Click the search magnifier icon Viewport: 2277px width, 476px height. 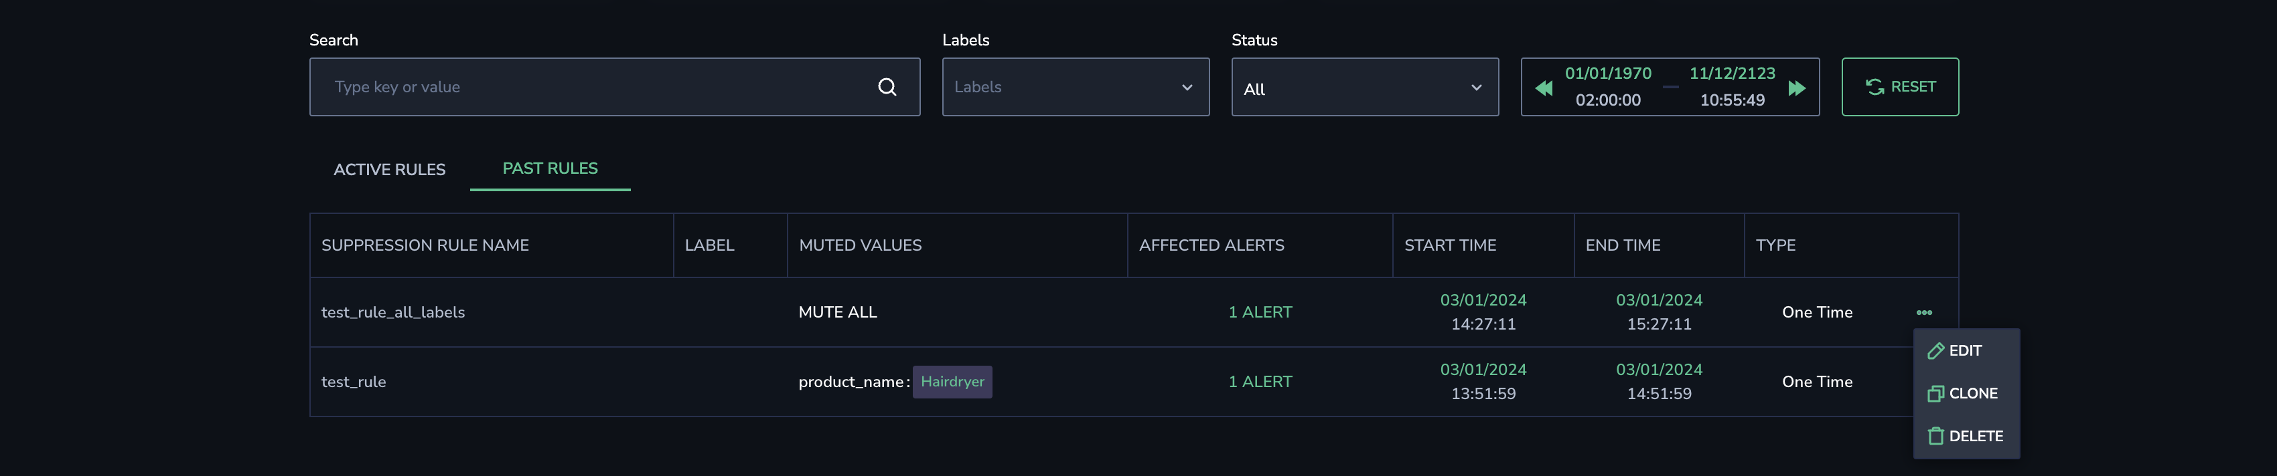pos(887,86)
